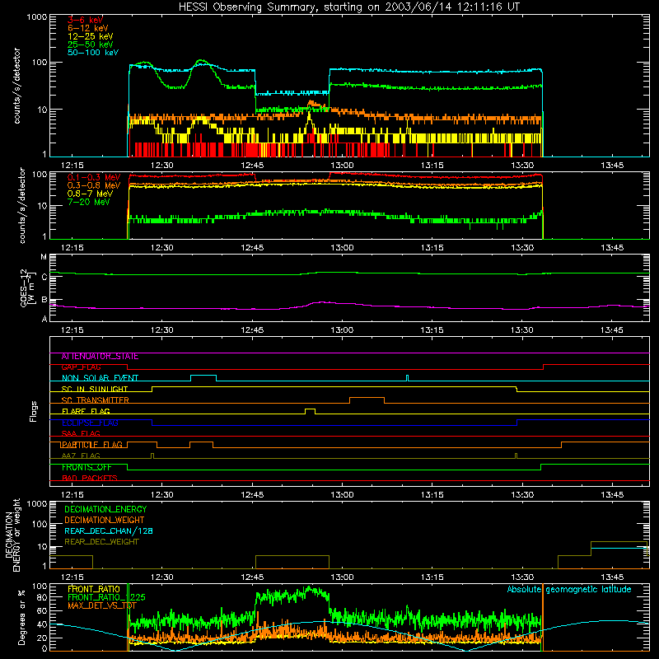Select the FLARE_FLAG label
The width and height of the screenshot is (659, 659).
click(x=86, y=411)
